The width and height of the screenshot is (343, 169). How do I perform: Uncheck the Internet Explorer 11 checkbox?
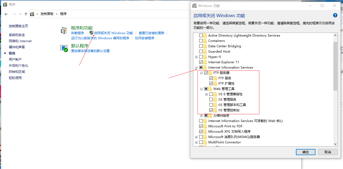point(201,62)
